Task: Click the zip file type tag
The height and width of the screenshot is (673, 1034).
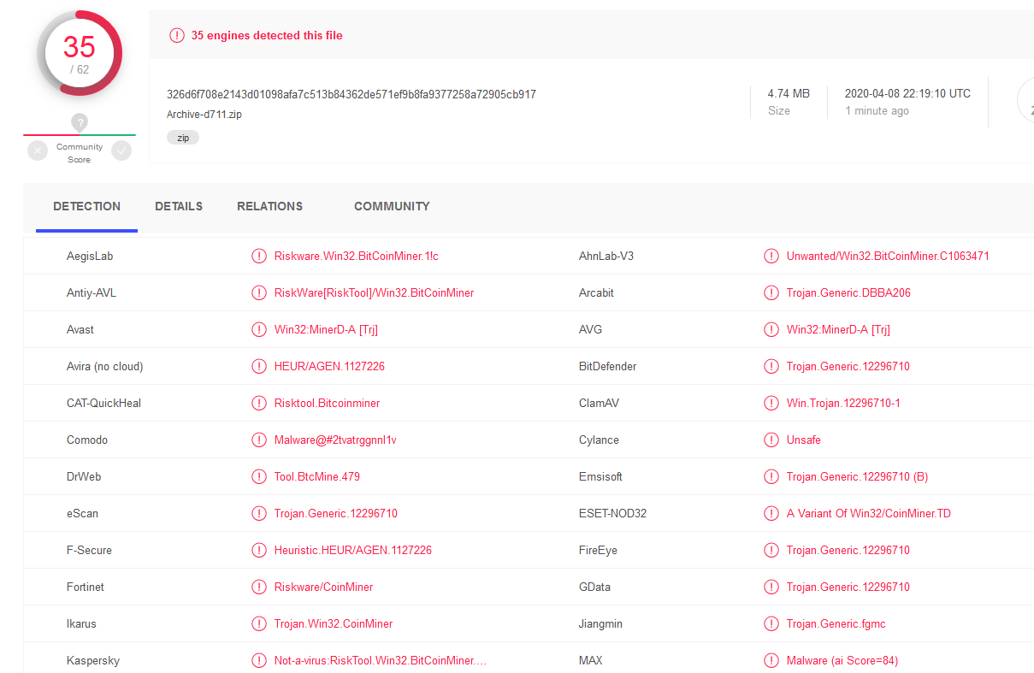Action: point(183,137)
